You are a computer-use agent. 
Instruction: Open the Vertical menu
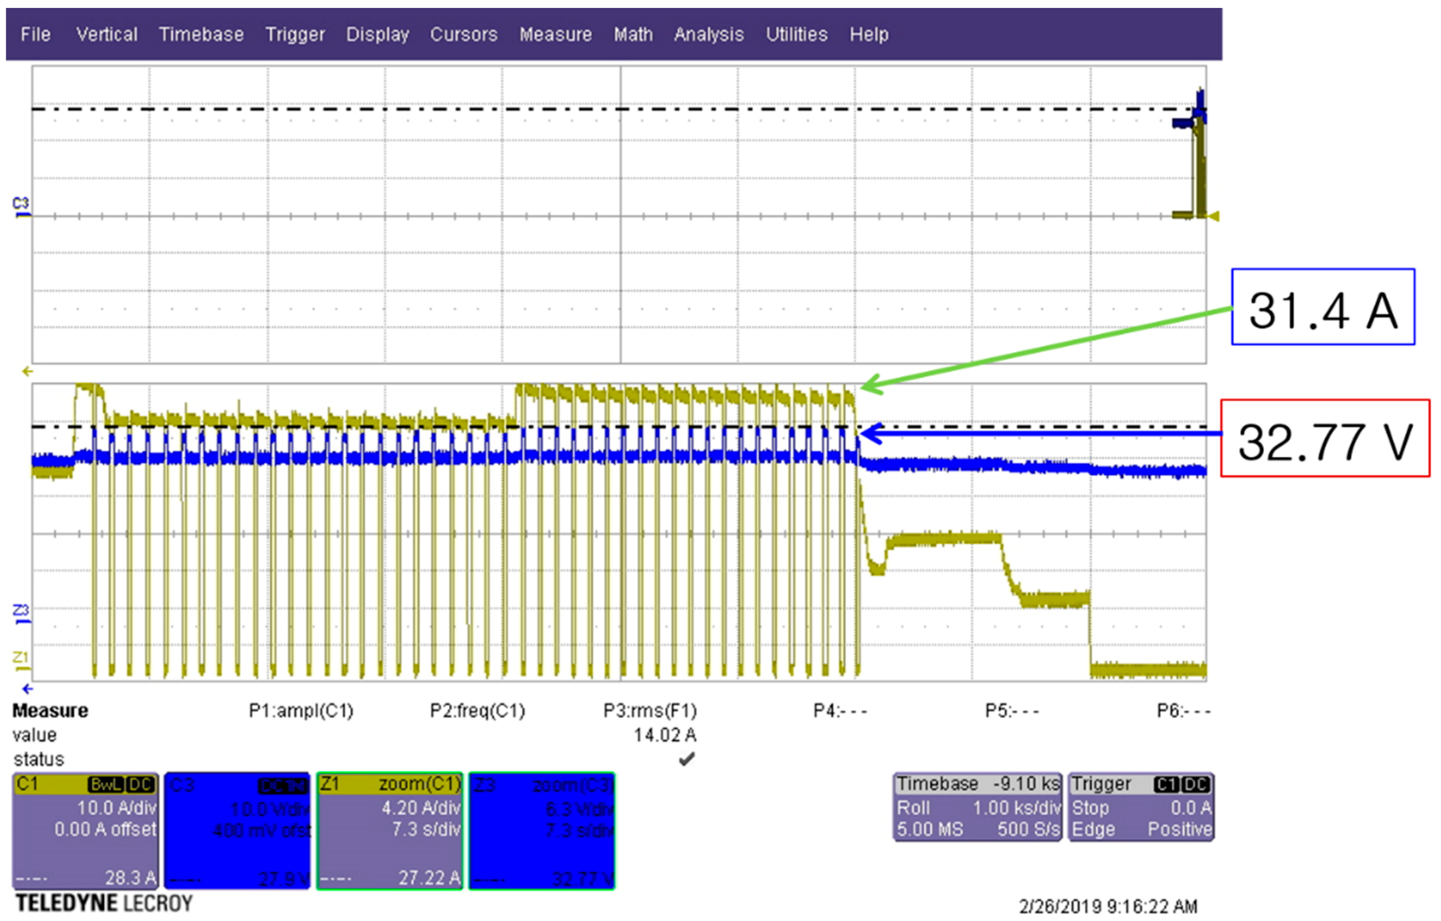click(106, 34)
